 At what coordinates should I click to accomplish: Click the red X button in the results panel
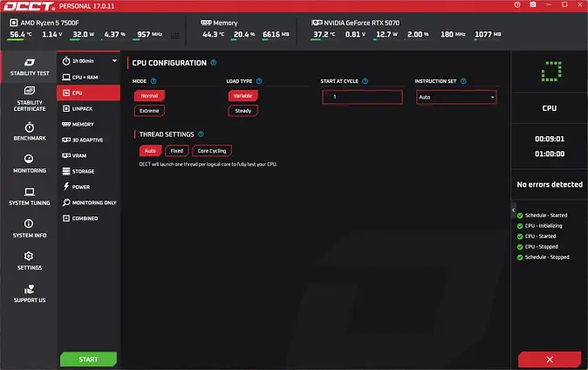click(550, 360)
